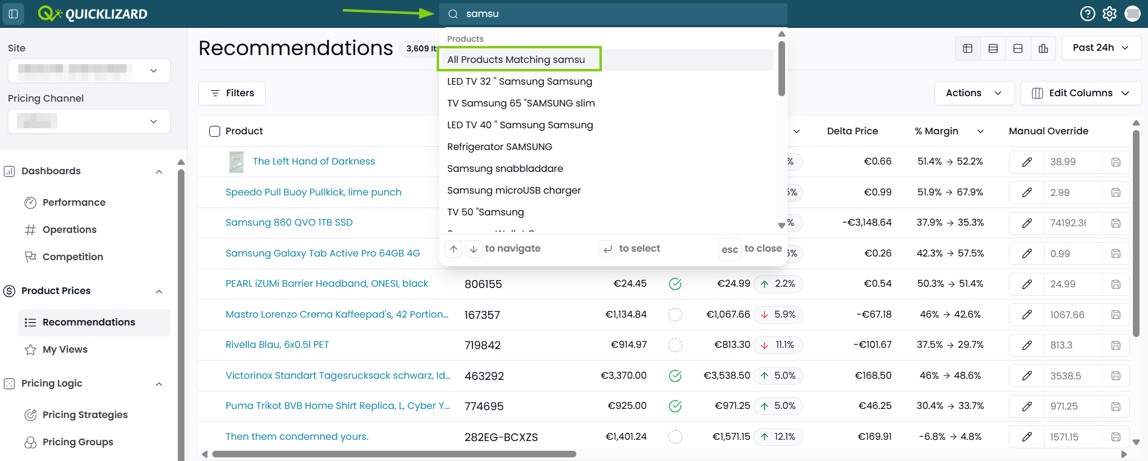Viewport: 1148px width, 461px height.
Task: Click the pending status circle for Mastro Lorenzo
Action: click(676, 315)
